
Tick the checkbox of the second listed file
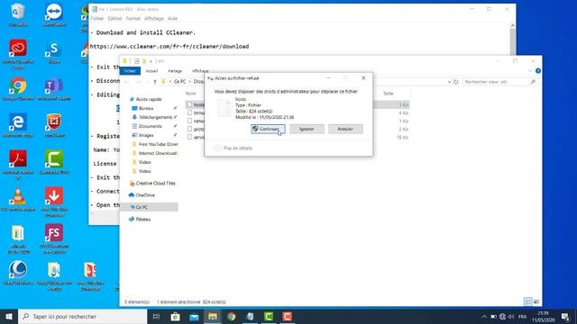coord(189,112)
